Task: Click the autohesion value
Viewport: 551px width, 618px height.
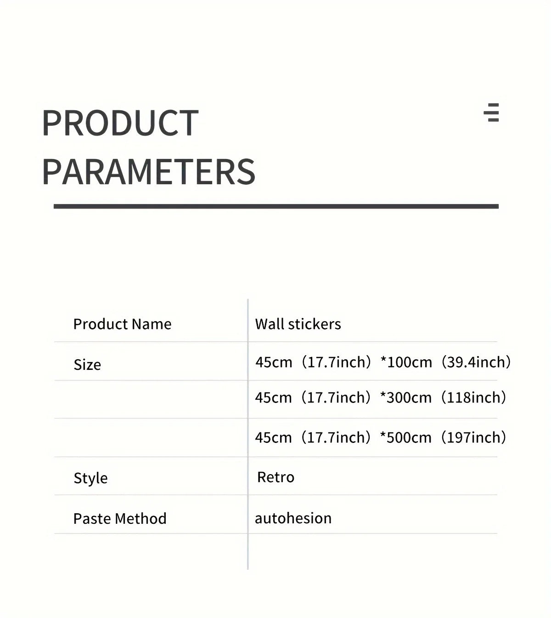Action: click(293, 518)
